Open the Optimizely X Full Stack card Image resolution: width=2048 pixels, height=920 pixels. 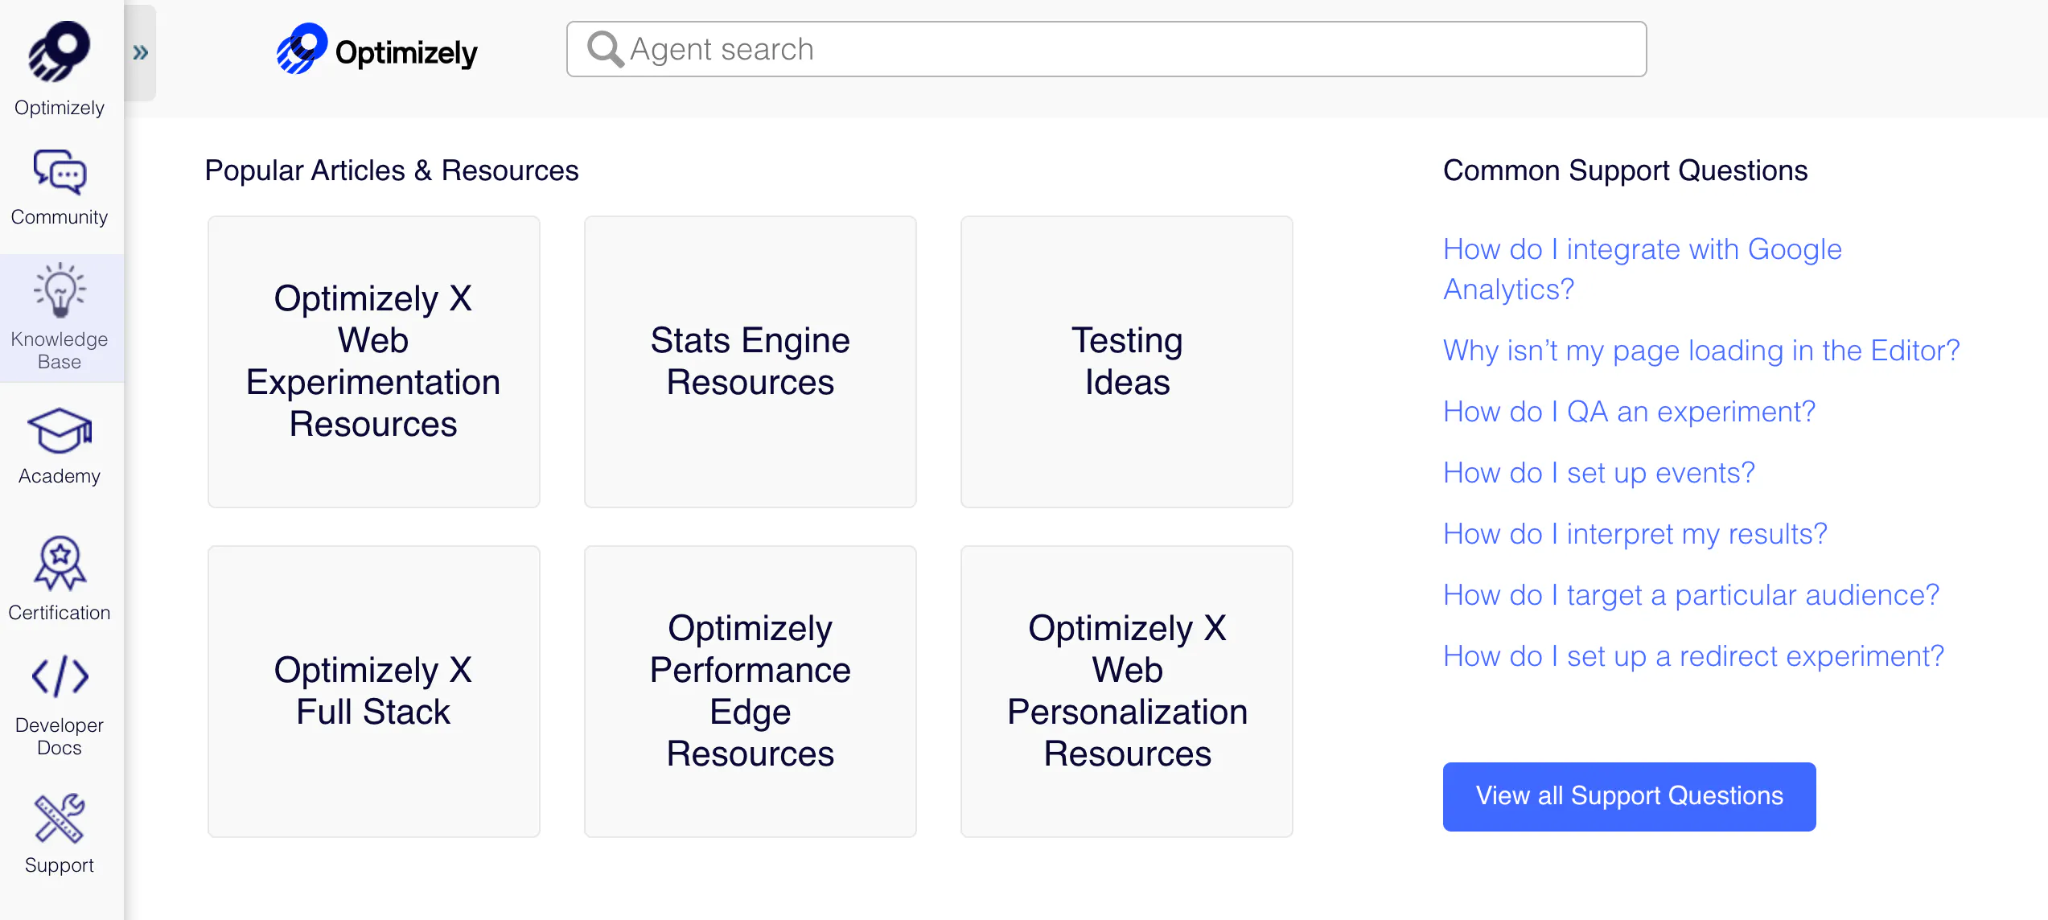point(373,692)
